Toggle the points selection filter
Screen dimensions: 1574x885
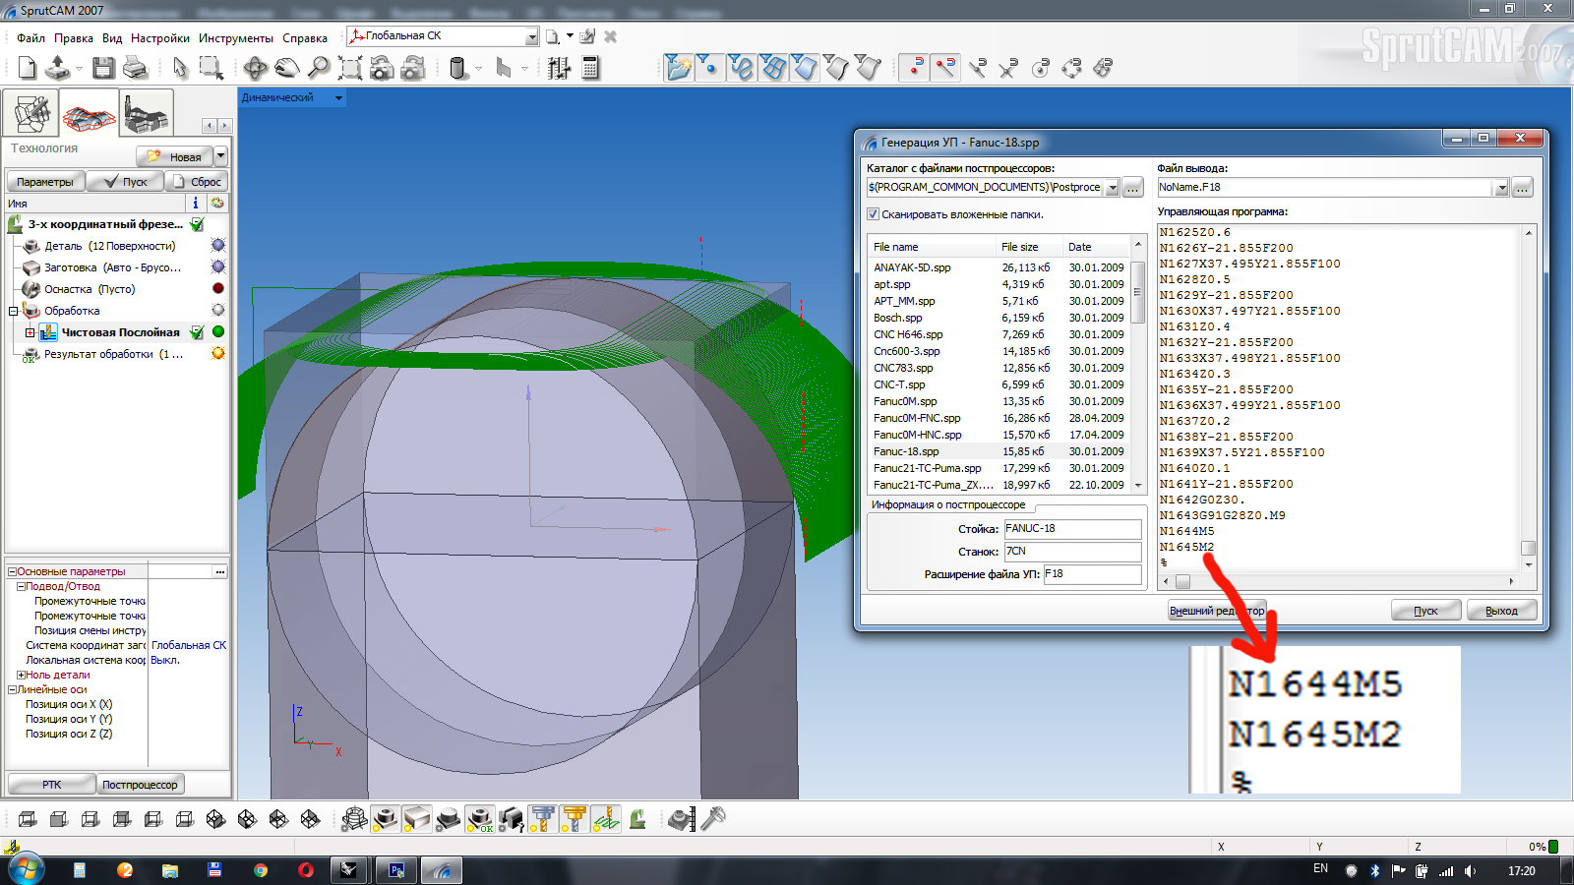point(708,68)
